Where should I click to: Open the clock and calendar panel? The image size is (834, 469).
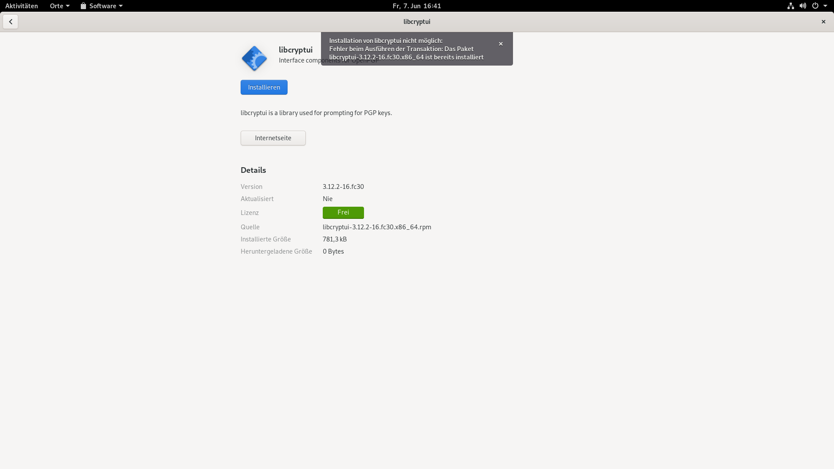click(x=417, y=6)
